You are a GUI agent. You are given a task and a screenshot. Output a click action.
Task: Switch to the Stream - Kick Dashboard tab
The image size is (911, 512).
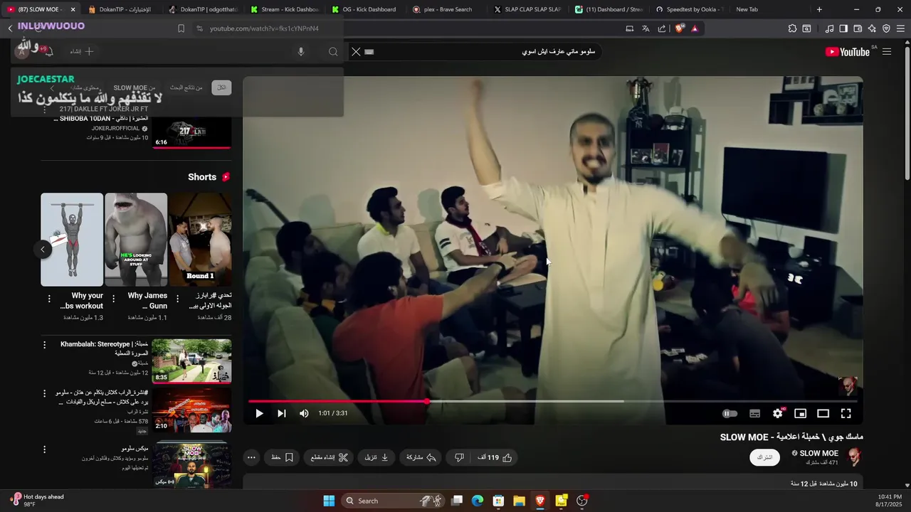(284, 9)
